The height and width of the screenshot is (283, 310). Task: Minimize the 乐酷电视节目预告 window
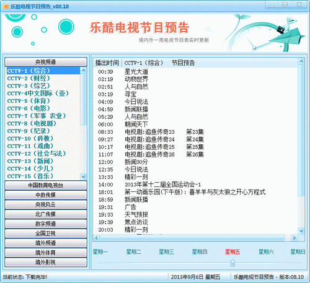coord(272,5)
